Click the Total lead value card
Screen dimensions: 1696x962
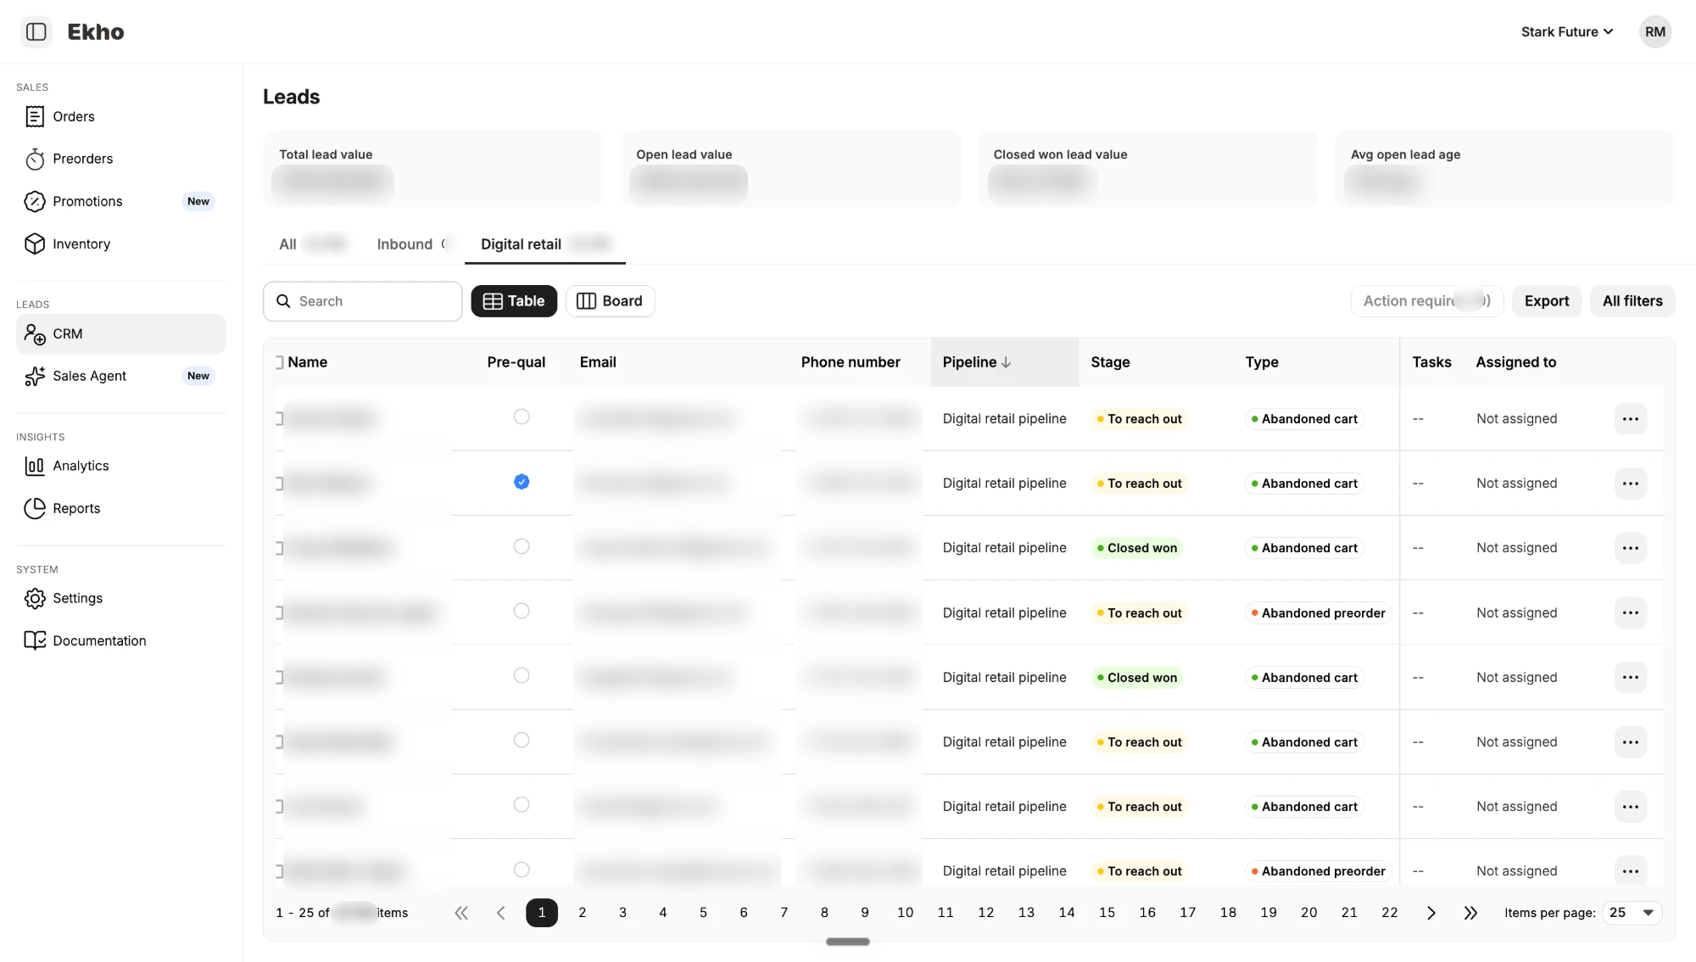click(433, 169)
